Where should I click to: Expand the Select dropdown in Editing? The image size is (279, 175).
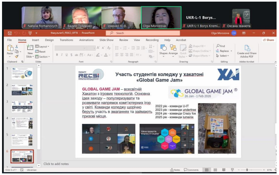(x=224, y=56)
